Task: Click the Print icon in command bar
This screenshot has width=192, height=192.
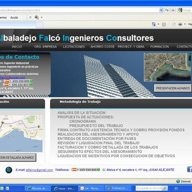Action: [180, 24]
